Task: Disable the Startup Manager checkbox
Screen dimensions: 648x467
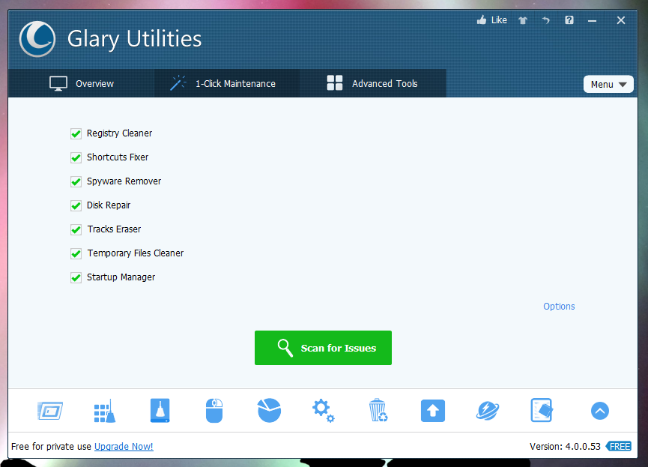Action: coord(76,277)
